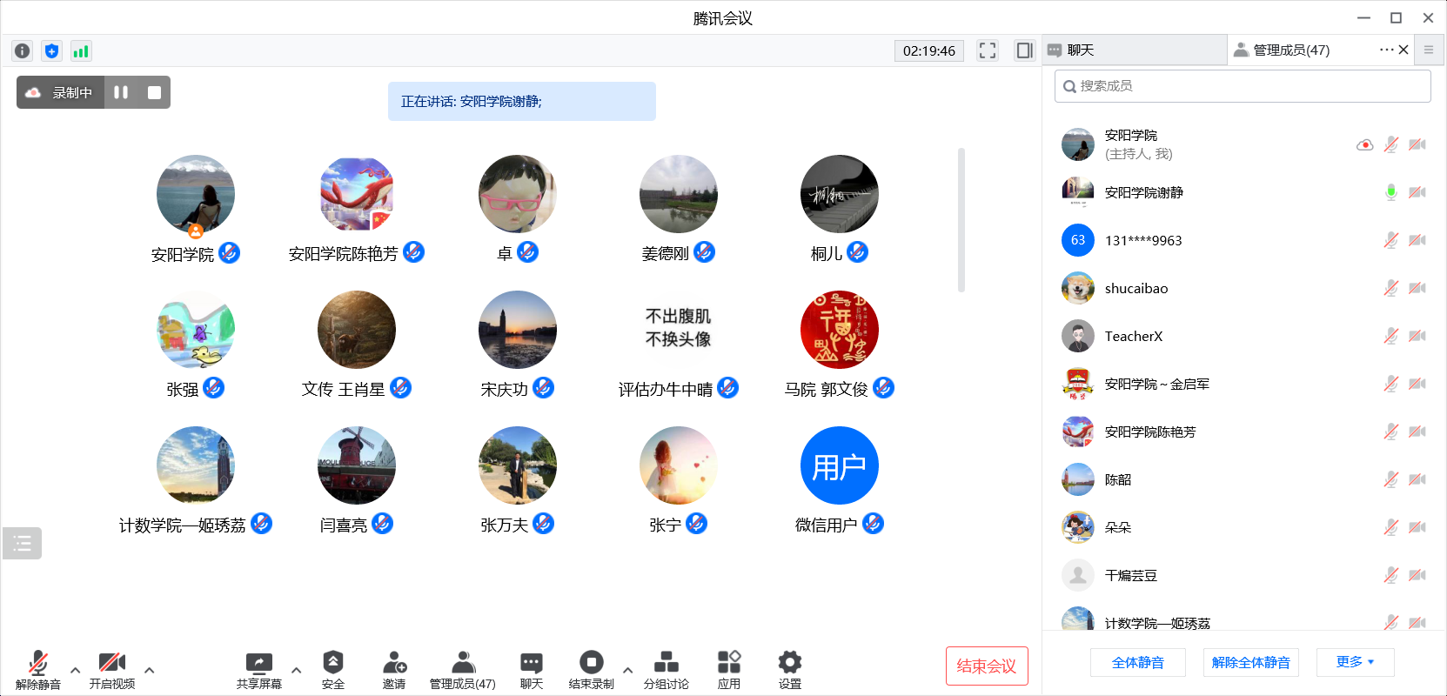This screenshot has width=1447, height=696.
Task: Expand audio options arrow next to 解除静音
Action: pos(75,670)
